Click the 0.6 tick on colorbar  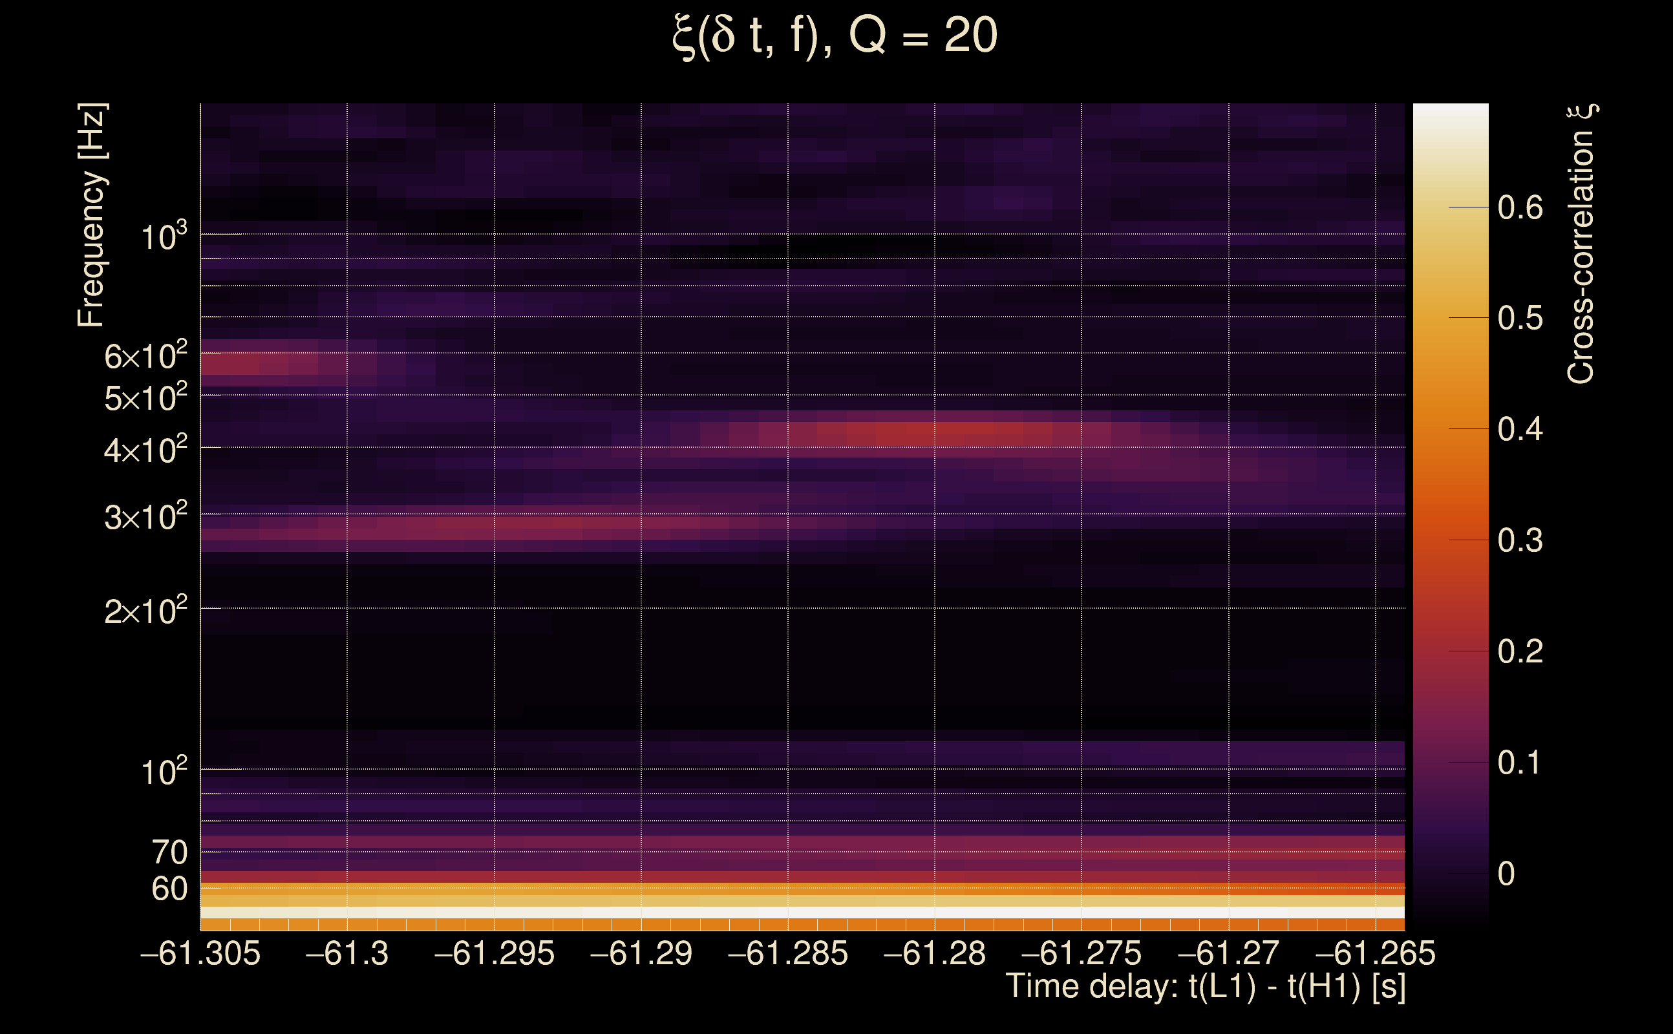coord(1520,207)
